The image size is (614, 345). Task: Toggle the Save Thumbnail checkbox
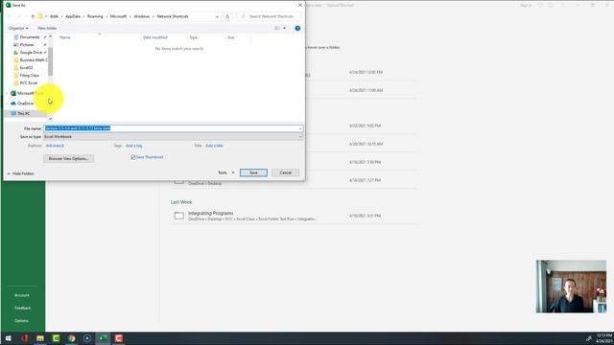pyautogui.click(x=133, y=157)
